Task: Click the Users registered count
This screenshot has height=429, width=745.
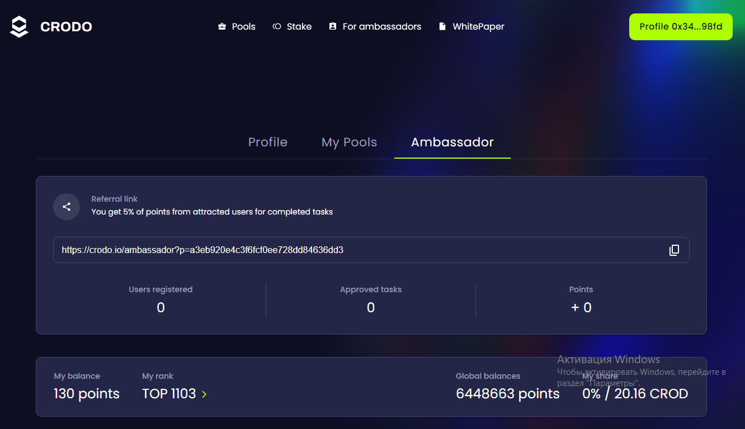Action: [x=161, y=308]
